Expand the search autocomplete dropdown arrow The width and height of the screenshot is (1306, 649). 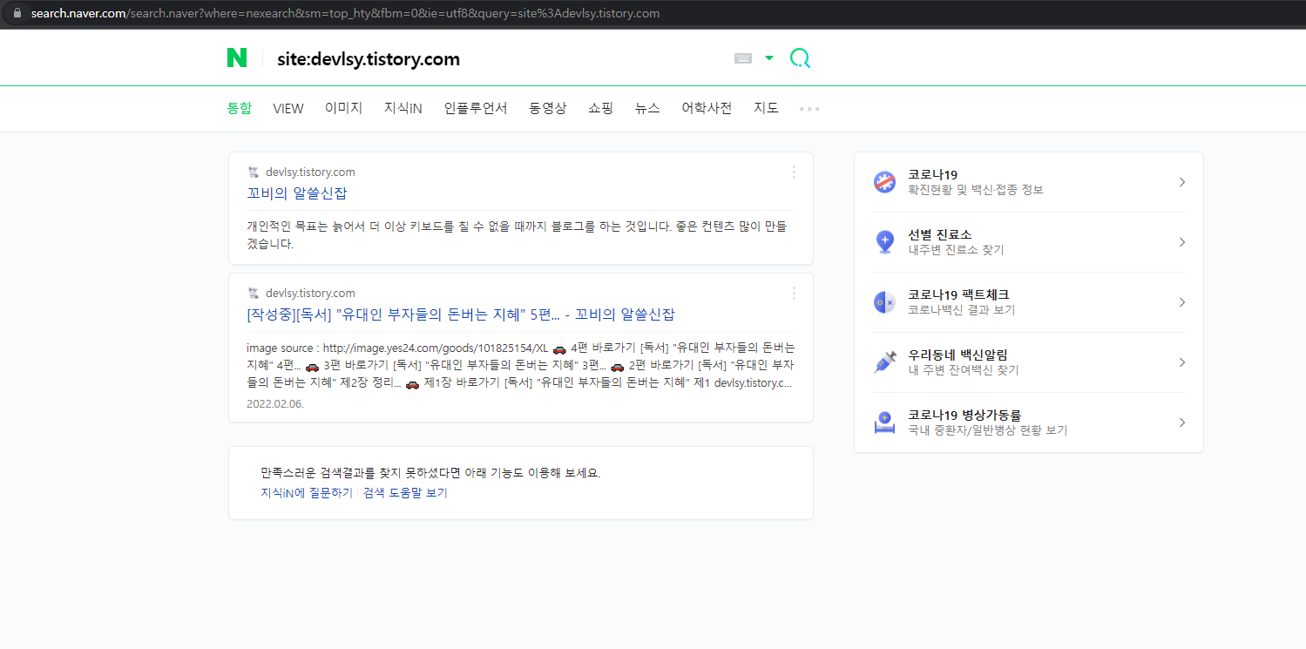(769, 58)
